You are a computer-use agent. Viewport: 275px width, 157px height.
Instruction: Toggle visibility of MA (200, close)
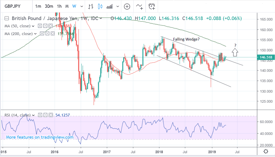(42, 34)
